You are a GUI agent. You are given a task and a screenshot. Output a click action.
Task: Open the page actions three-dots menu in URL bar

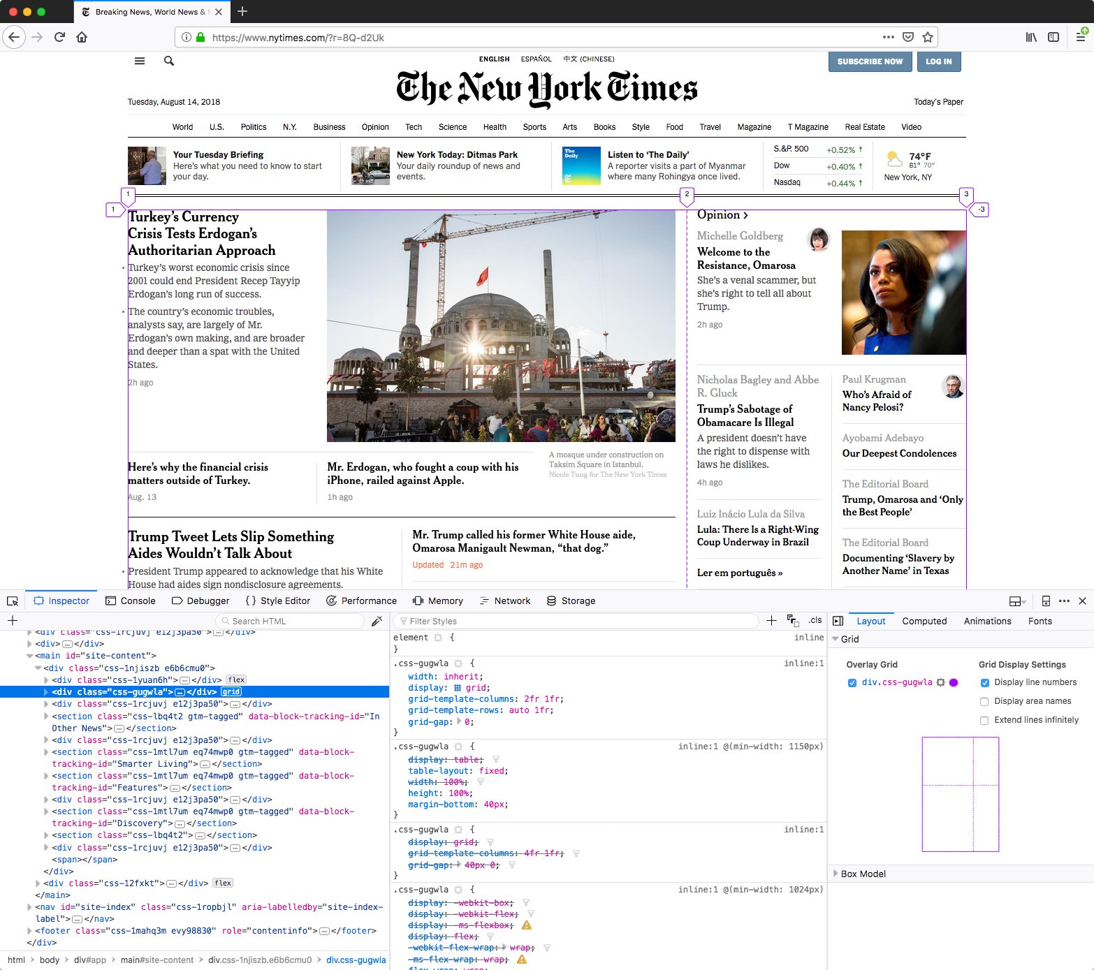tap(888, 37)
